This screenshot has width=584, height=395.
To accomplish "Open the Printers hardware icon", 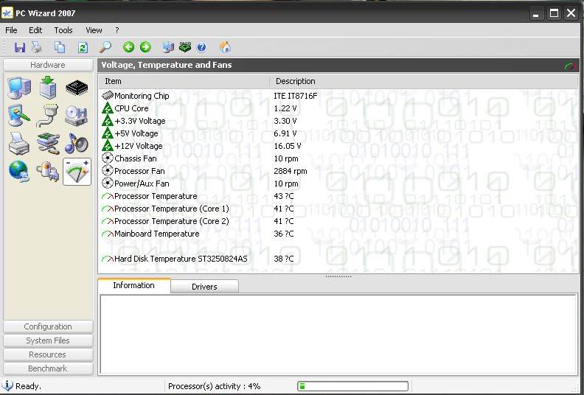I will coord(18,143).
